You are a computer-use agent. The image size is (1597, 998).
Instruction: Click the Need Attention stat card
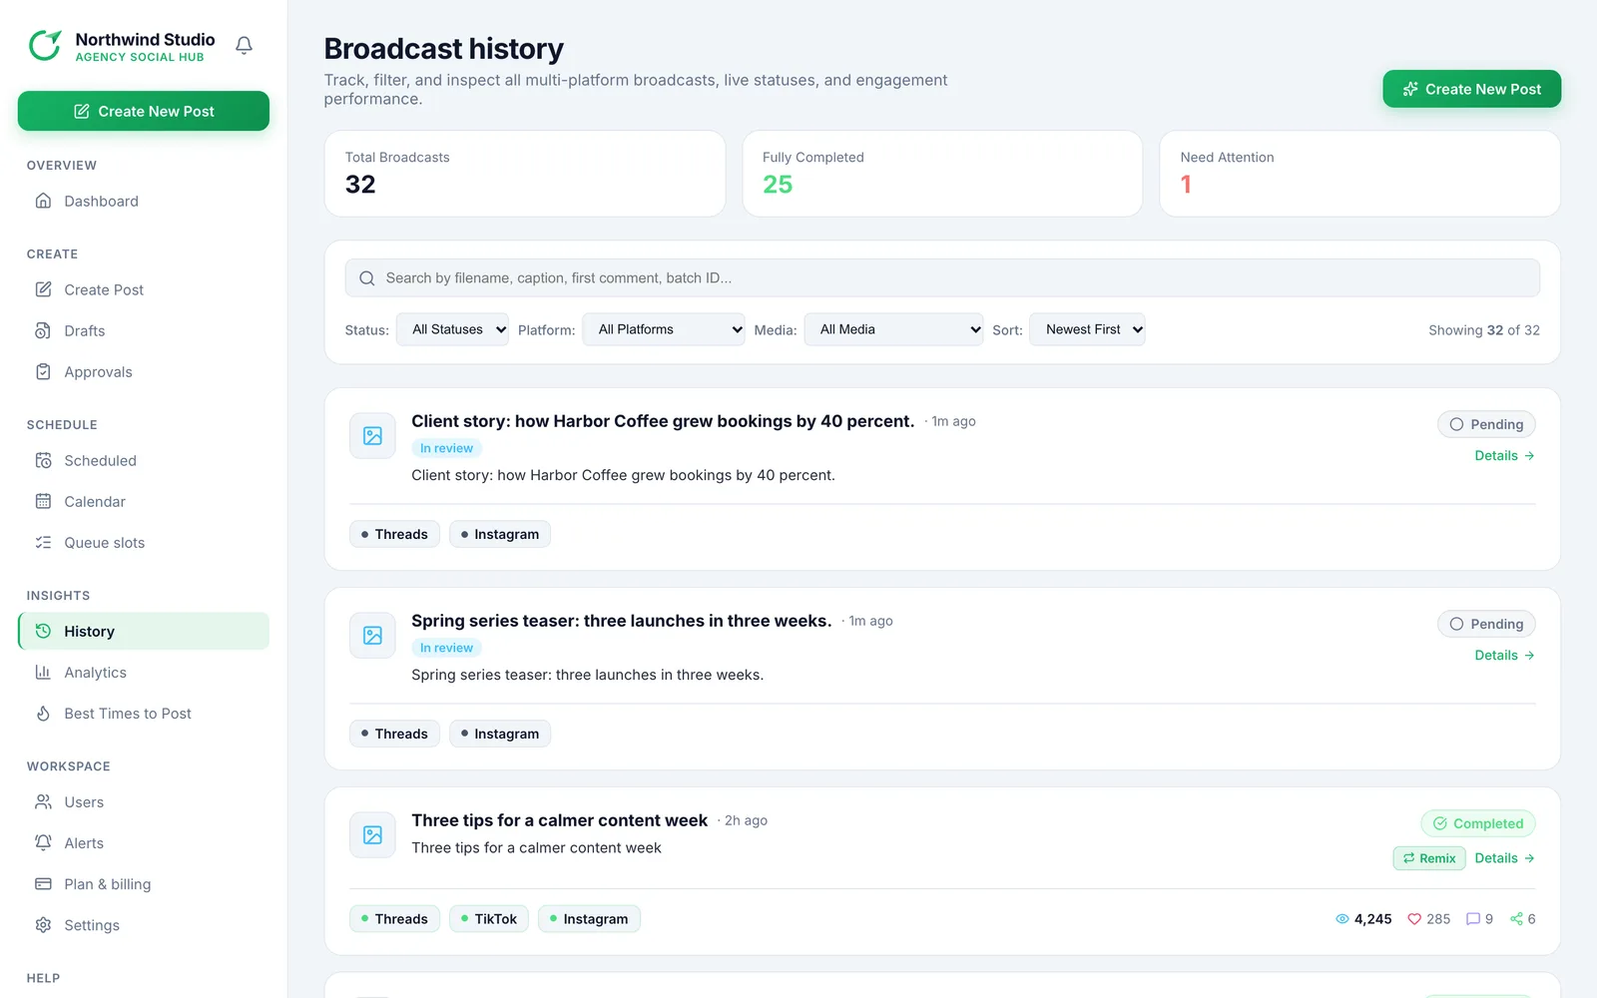1359,174
